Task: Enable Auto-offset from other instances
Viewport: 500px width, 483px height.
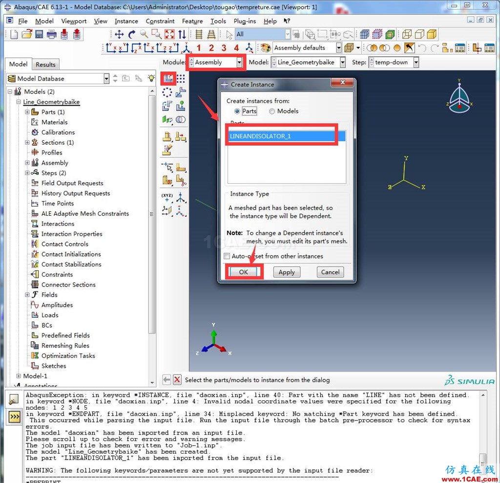Action: (227, 256)
